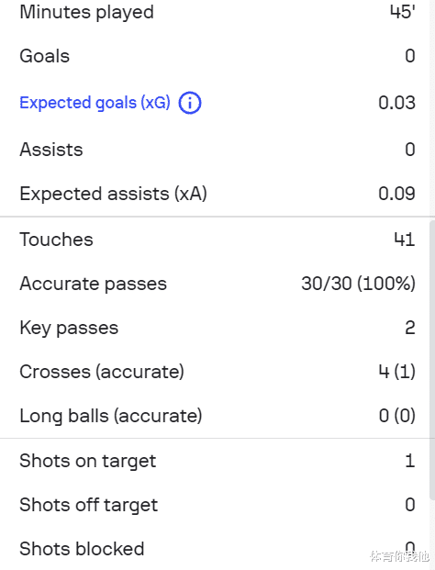The width and height of the screenshot is (435, 570).
Task: Click the vertical scrollbar on the right
Action: point(432,360)
